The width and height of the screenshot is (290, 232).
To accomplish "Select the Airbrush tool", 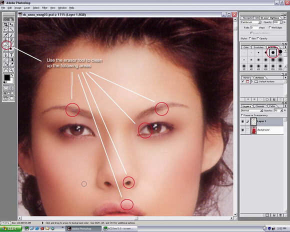I will click(x=6, y=35).
